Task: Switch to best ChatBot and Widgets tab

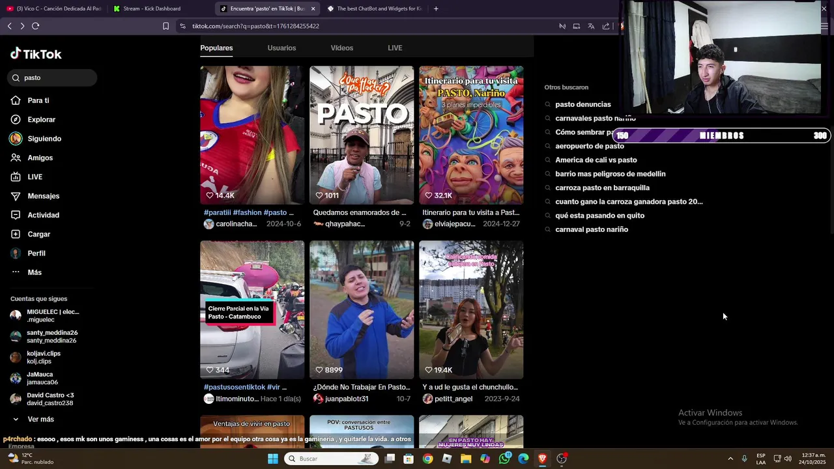Action: (x=375, y=8)
